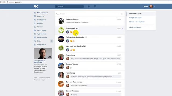172x96 pixels.
Task: Open Игры from sidebar
Action: (39, 41)
